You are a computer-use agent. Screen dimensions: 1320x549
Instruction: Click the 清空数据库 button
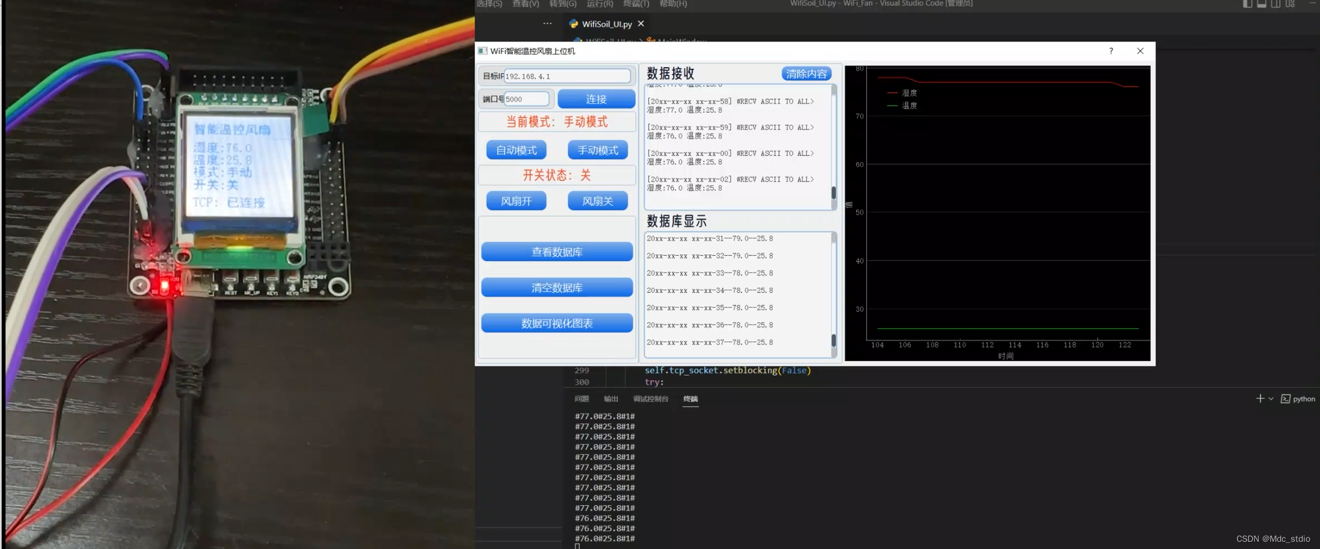tap(557, 288)
